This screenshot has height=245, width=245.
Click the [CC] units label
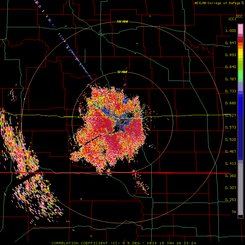tap(232, 19)
